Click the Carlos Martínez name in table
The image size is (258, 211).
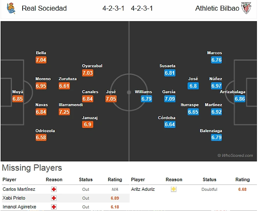pyautogui.click(x=19, y=189)
